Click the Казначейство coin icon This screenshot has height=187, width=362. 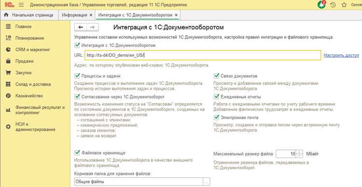click(x=8, y=96)
